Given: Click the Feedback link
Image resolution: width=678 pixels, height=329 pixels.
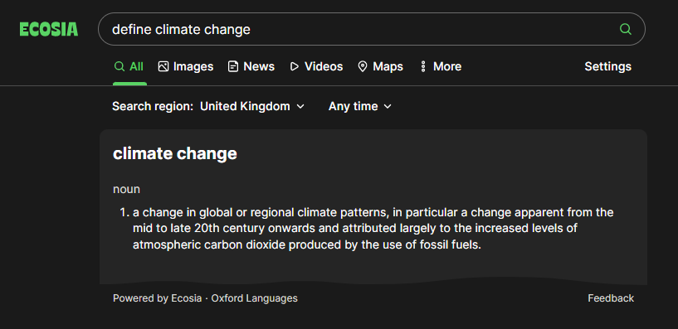Looking at the screenshot, I should 611,298.
